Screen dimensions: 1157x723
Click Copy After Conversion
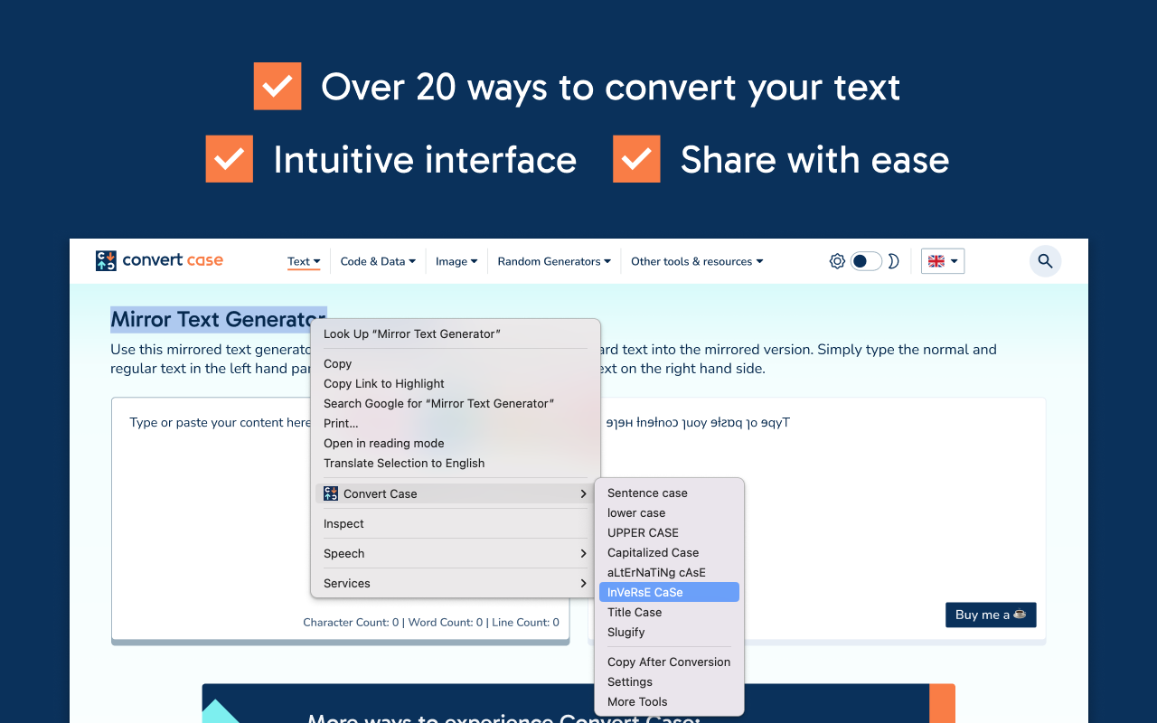(669, 662)
